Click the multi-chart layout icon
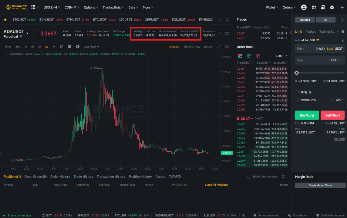This screenshot has width=347, height=218. 227,47
